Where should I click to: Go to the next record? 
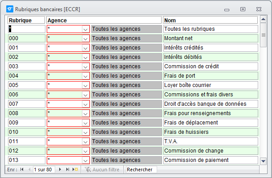point(60,170)
